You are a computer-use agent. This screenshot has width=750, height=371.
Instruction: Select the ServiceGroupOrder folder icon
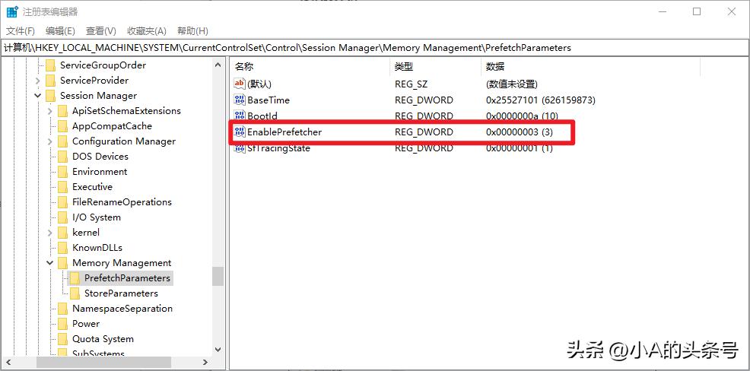(x=51, y=65)
